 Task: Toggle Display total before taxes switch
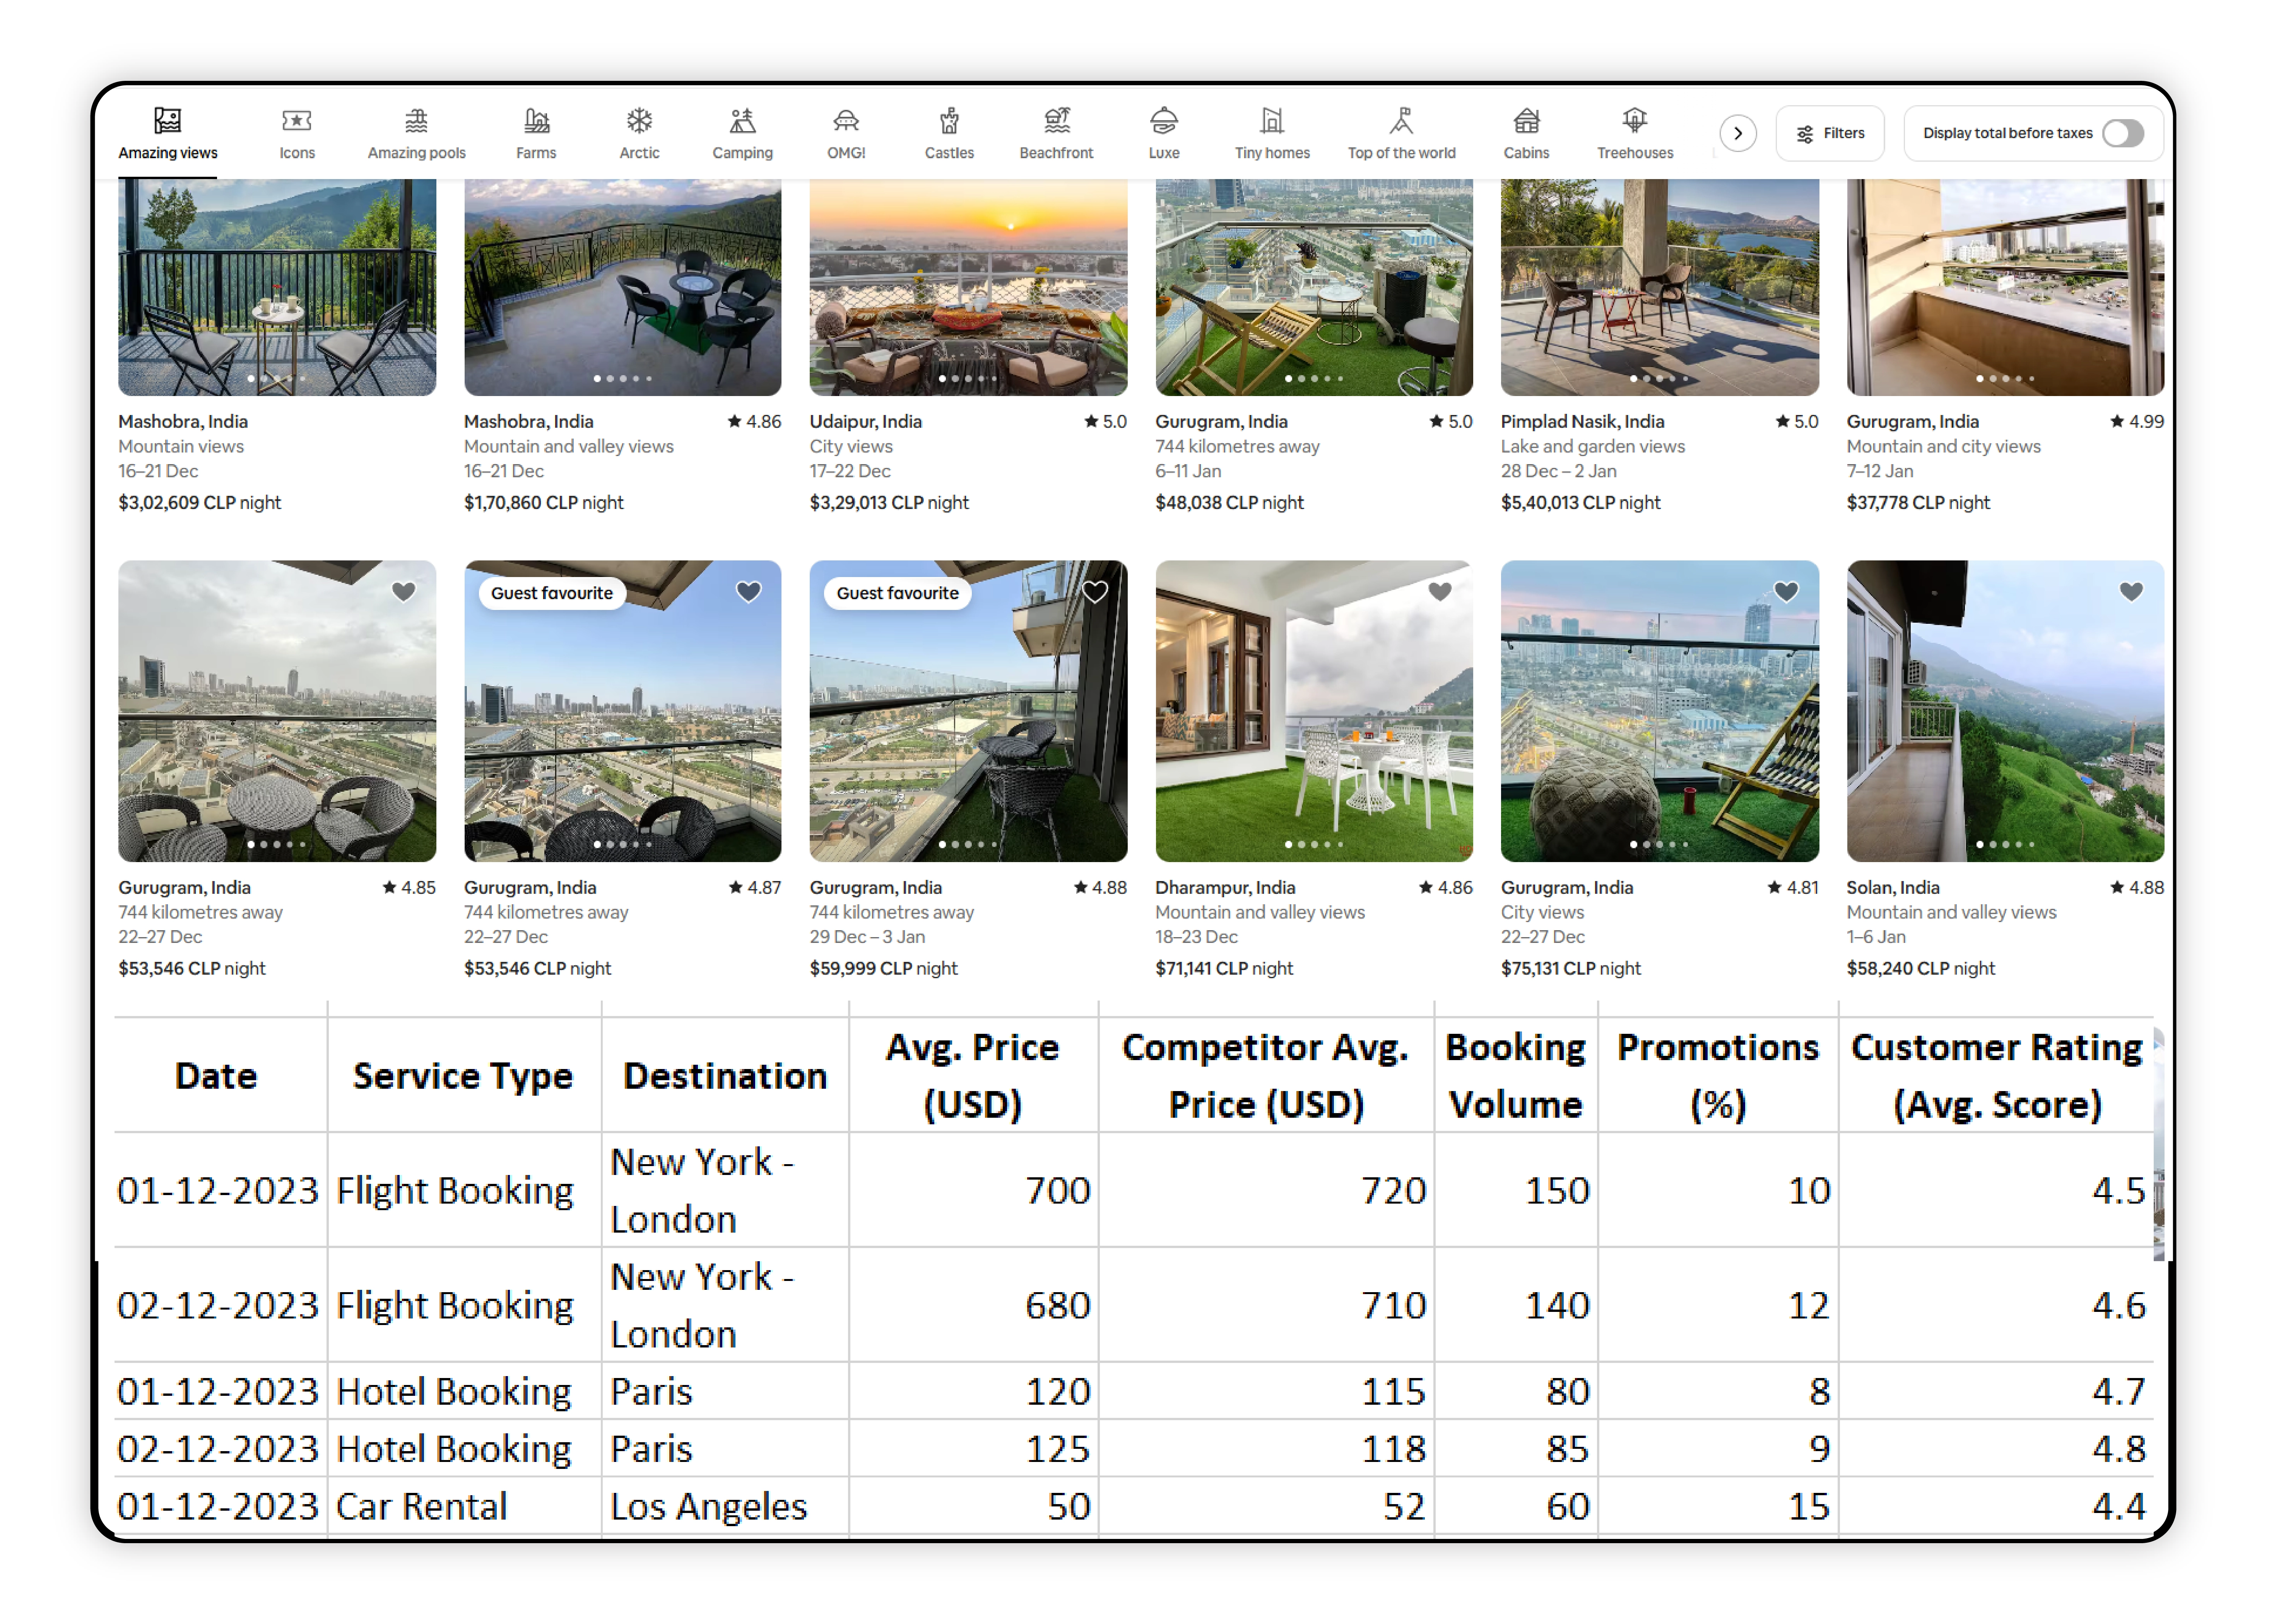(x=2123, y=133)
